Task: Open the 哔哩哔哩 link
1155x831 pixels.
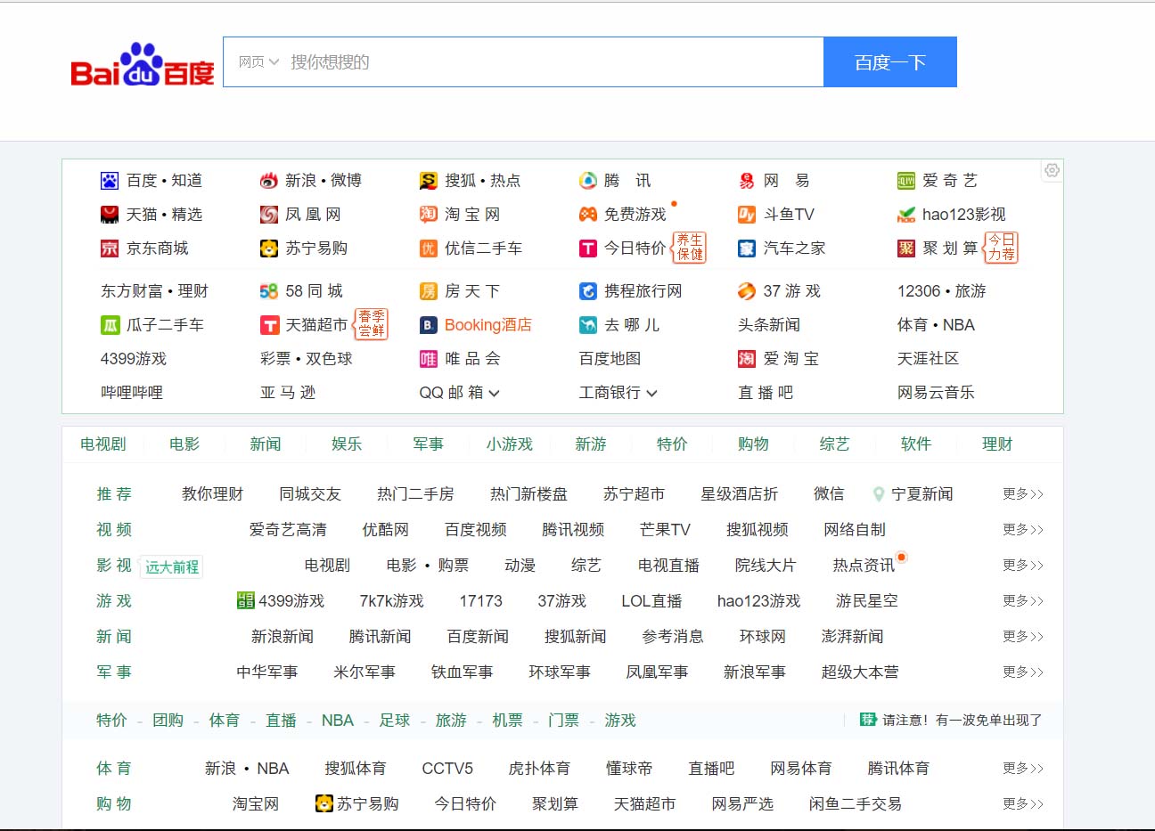Action: [132, 393]
